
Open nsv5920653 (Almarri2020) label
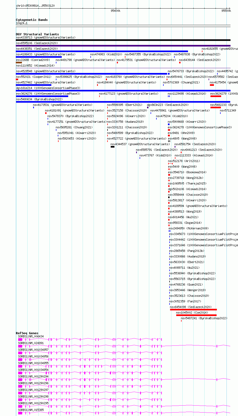[77, 138]
